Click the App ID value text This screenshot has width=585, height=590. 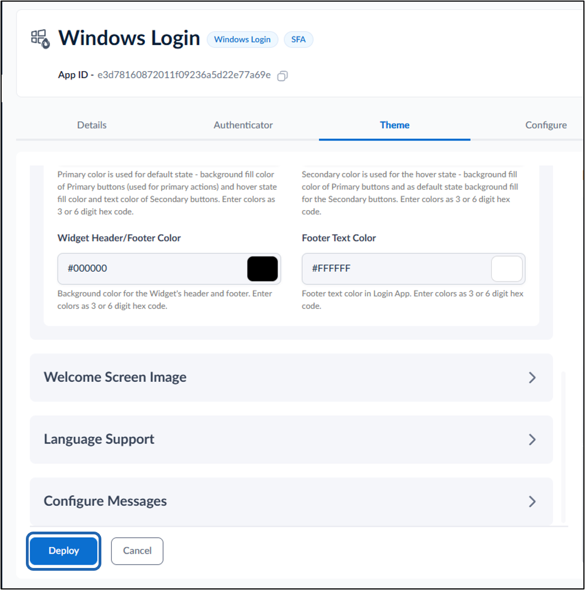184,75
